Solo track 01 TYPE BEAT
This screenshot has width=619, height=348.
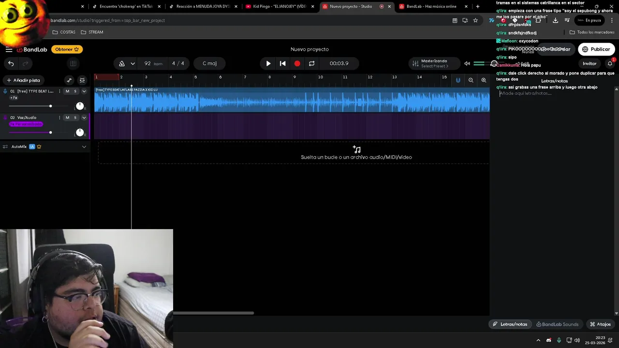[x=75, y=91]
